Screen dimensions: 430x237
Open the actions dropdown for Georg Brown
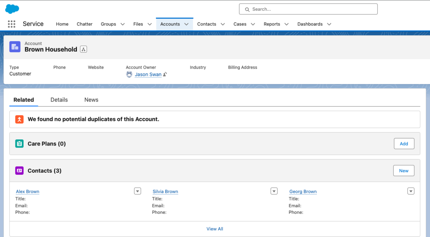tap(411, 191)
